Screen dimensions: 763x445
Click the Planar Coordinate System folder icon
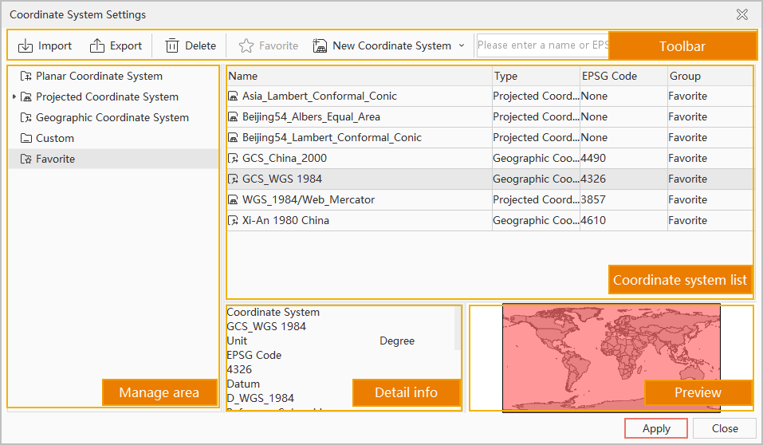click(x=26, y=77)
